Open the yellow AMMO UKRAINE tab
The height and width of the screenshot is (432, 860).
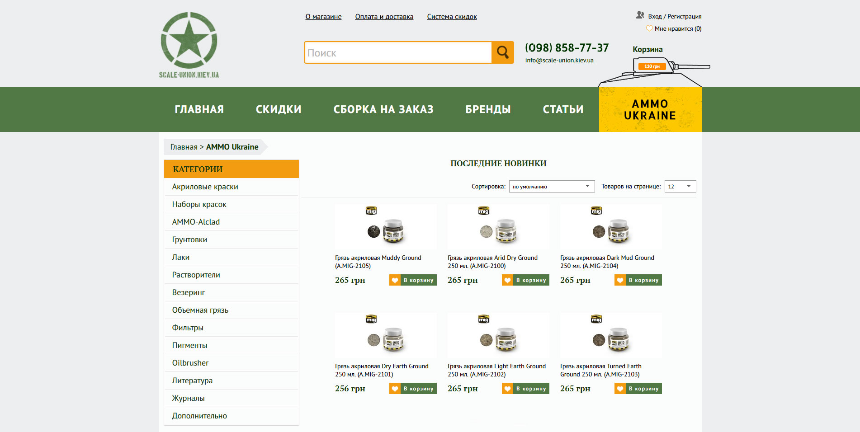pyautogui.click(x=650, y=109)
